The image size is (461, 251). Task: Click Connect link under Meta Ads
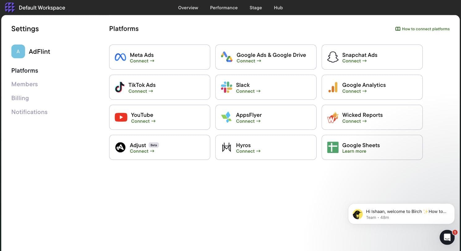142,61
